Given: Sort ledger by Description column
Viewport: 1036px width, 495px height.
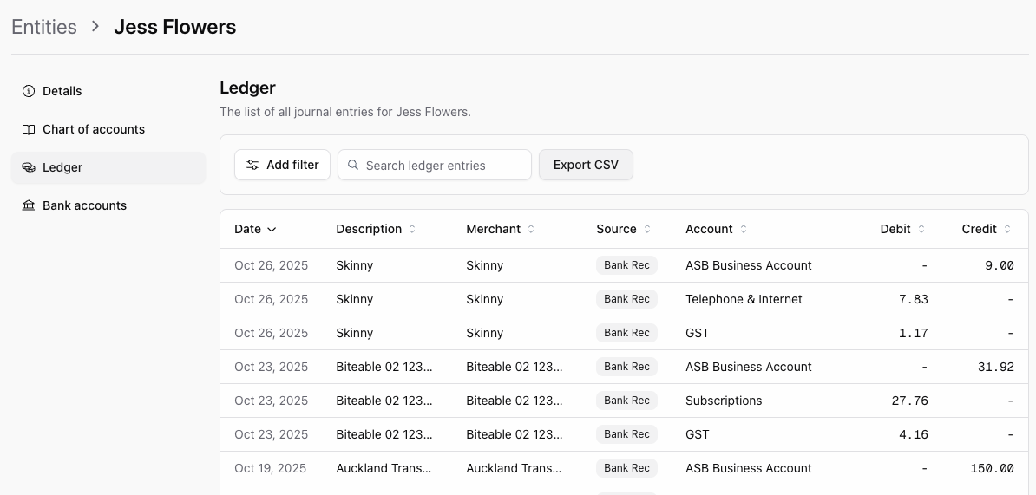Looking at the screenshot, I should [412, 230].
